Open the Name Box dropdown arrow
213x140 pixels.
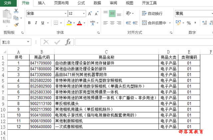28,42
